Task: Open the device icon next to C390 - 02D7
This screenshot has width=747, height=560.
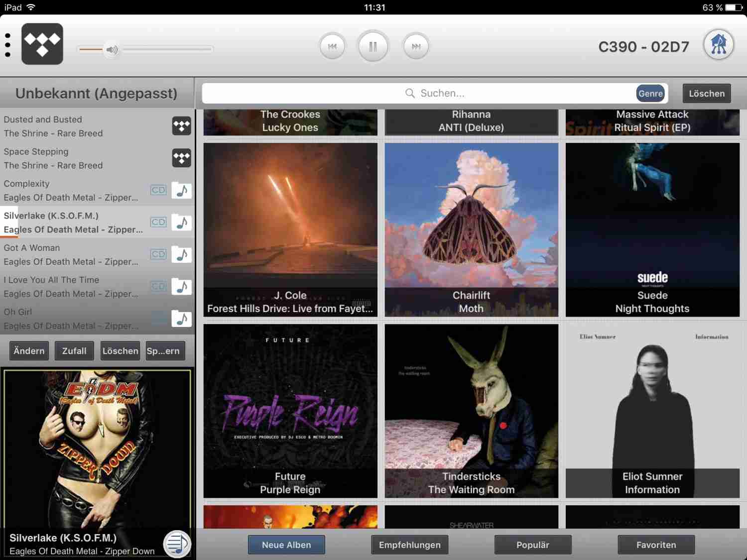Action: 718,44
